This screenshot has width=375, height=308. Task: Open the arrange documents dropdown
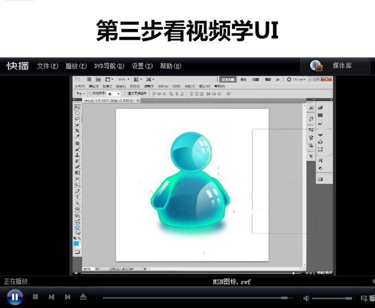pyautogui.click(x=138, y=79)
